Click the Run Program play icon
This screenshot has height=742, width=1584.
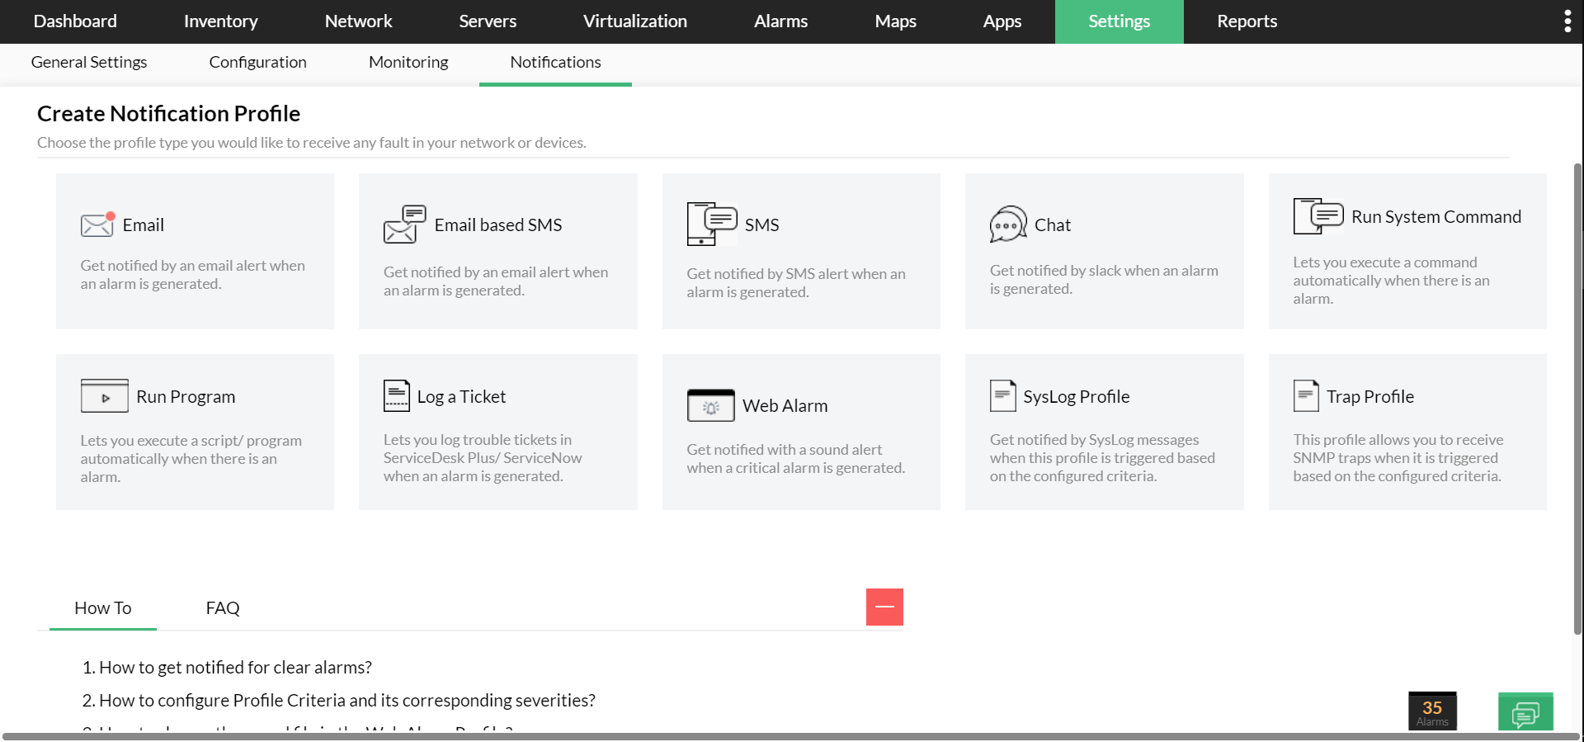coord(105,396)
